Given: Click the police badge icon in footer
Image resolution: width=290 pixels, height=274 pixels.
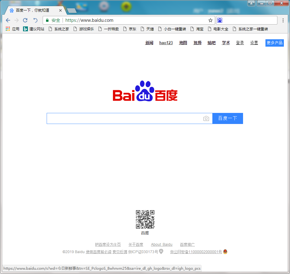Looking at the screenshot, I should click(x=225, y=251).
